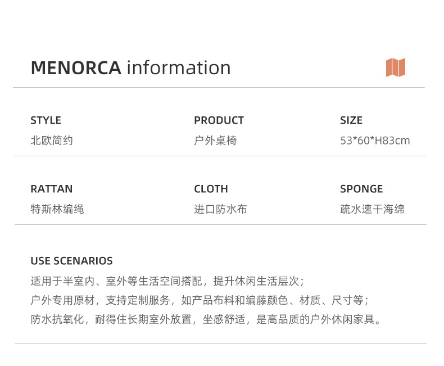Click the 53*60*H83cm size value
444x366 pixels.
click(x=375, y=141)
